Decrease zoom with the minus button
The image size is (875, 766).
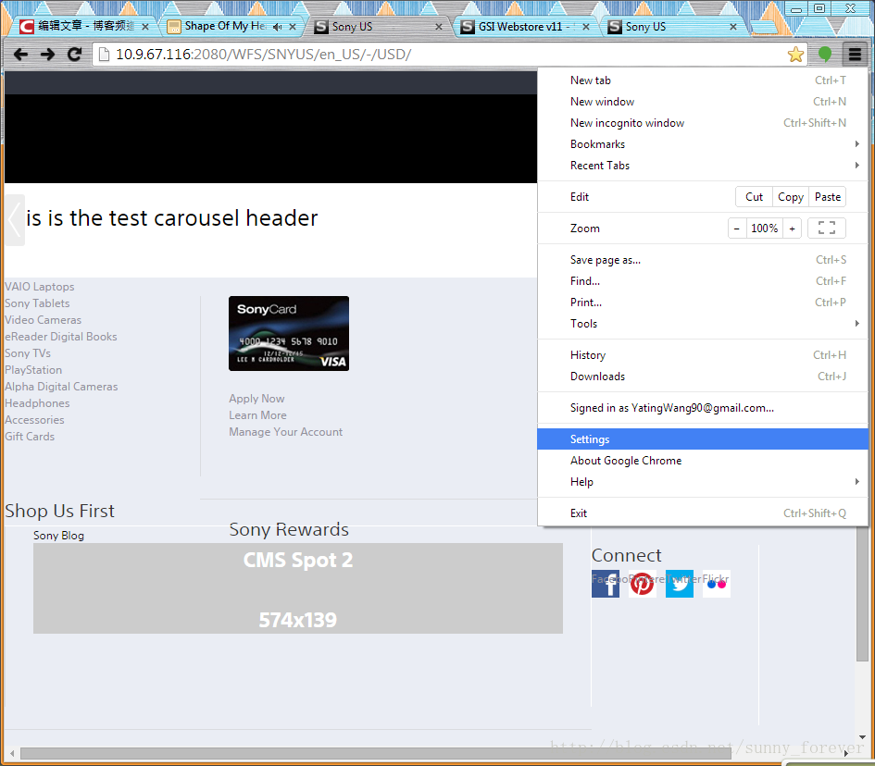pos(737,228)
